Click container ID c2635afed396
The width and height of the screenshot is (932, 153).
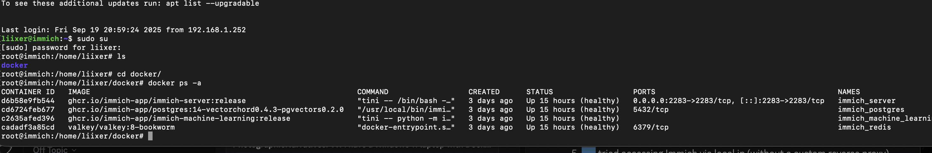tap(28, 119)
